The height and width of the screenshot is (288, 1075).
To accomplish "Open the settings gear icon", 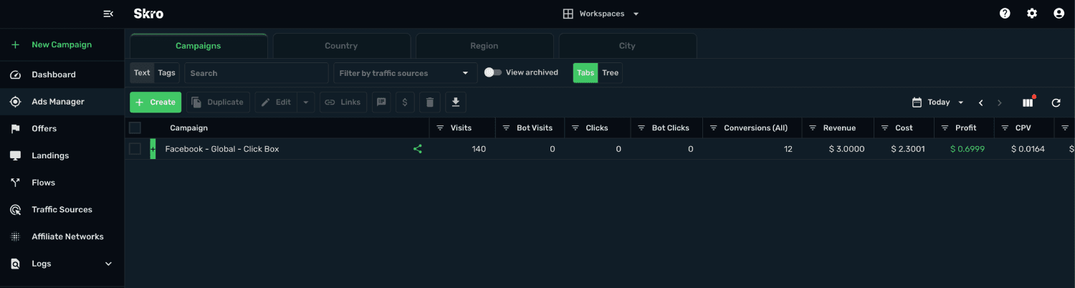I will tap(1032, 14).
